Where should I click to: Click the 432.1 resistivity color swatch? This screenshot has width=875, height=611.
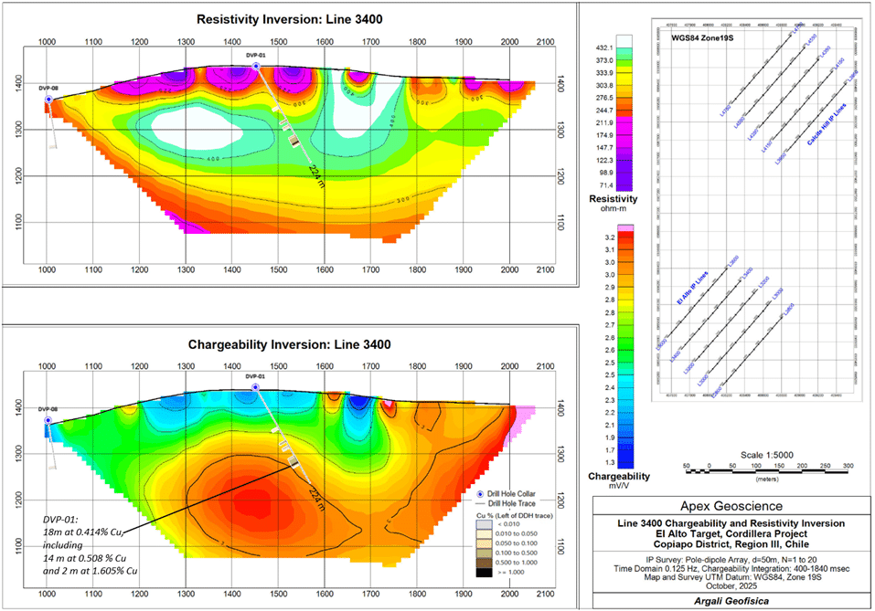[x=625, y=44]
